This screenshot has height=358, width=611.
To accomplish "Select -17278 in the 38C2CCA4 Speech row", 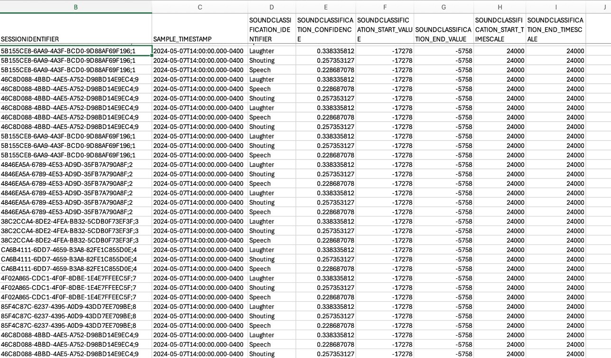I will [385, 240].
